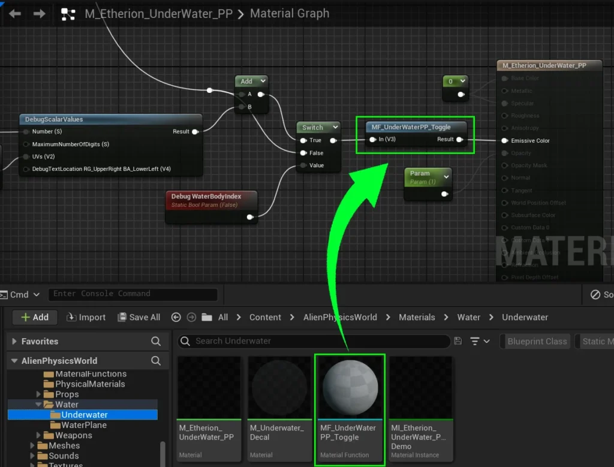Image resolution: width=614 pixels, height=467 pixels.
Task: Enable the Blueprint Class filter
Action: [x=537, y=341]
